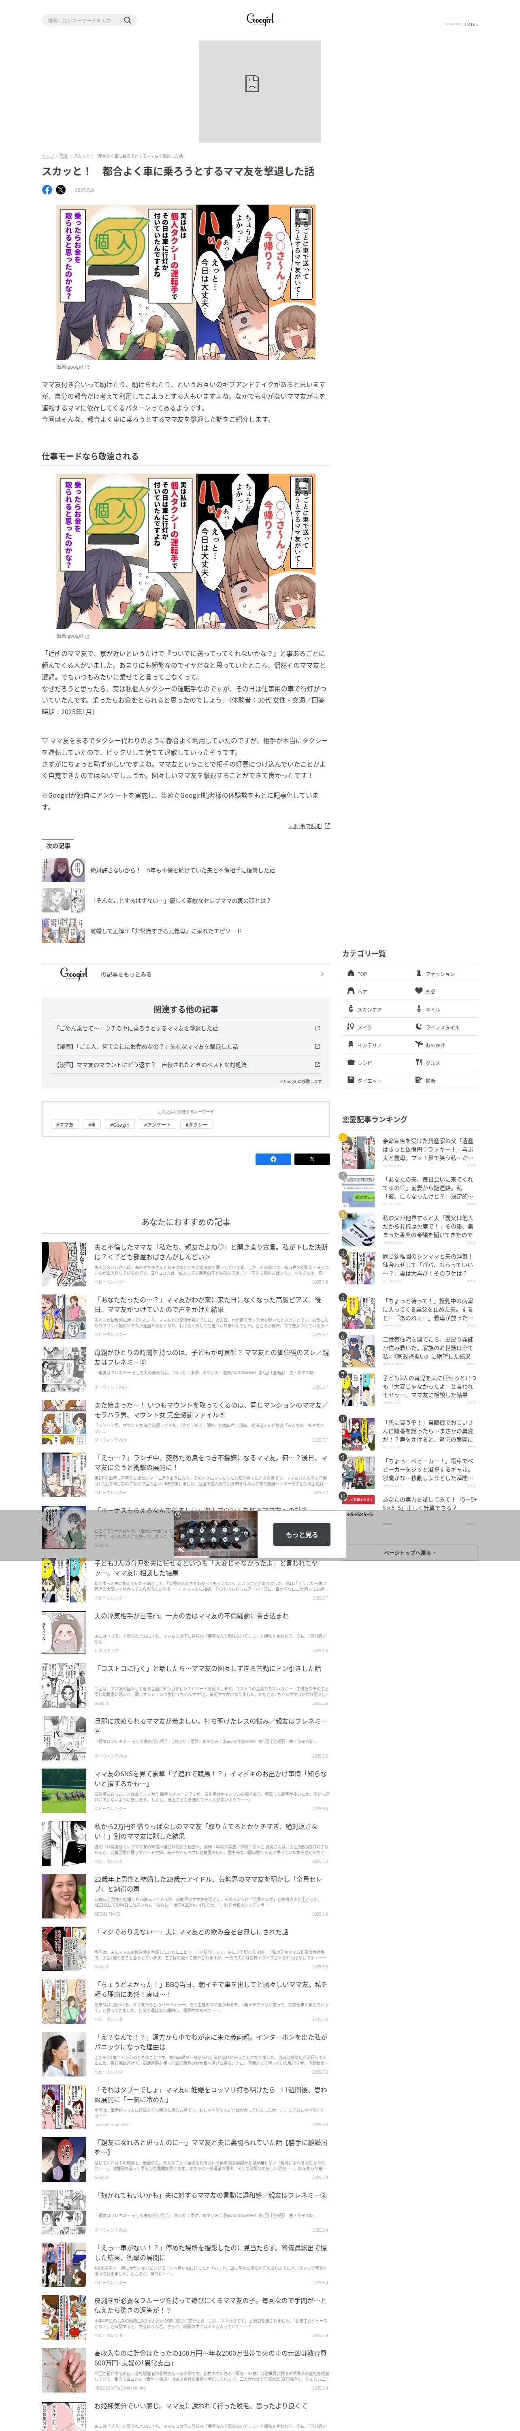Click the black X share button
The height and width of the screenshot is (2431, 520).
click(311, 1159)
